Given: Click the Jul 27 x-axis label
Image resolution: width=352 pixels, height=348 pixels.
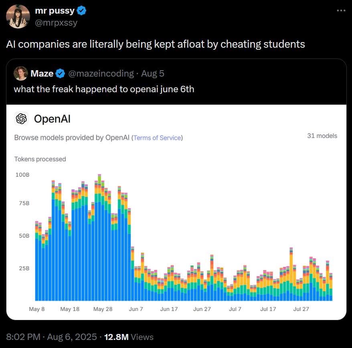Looking at the screenshot, I should [301, 309].
